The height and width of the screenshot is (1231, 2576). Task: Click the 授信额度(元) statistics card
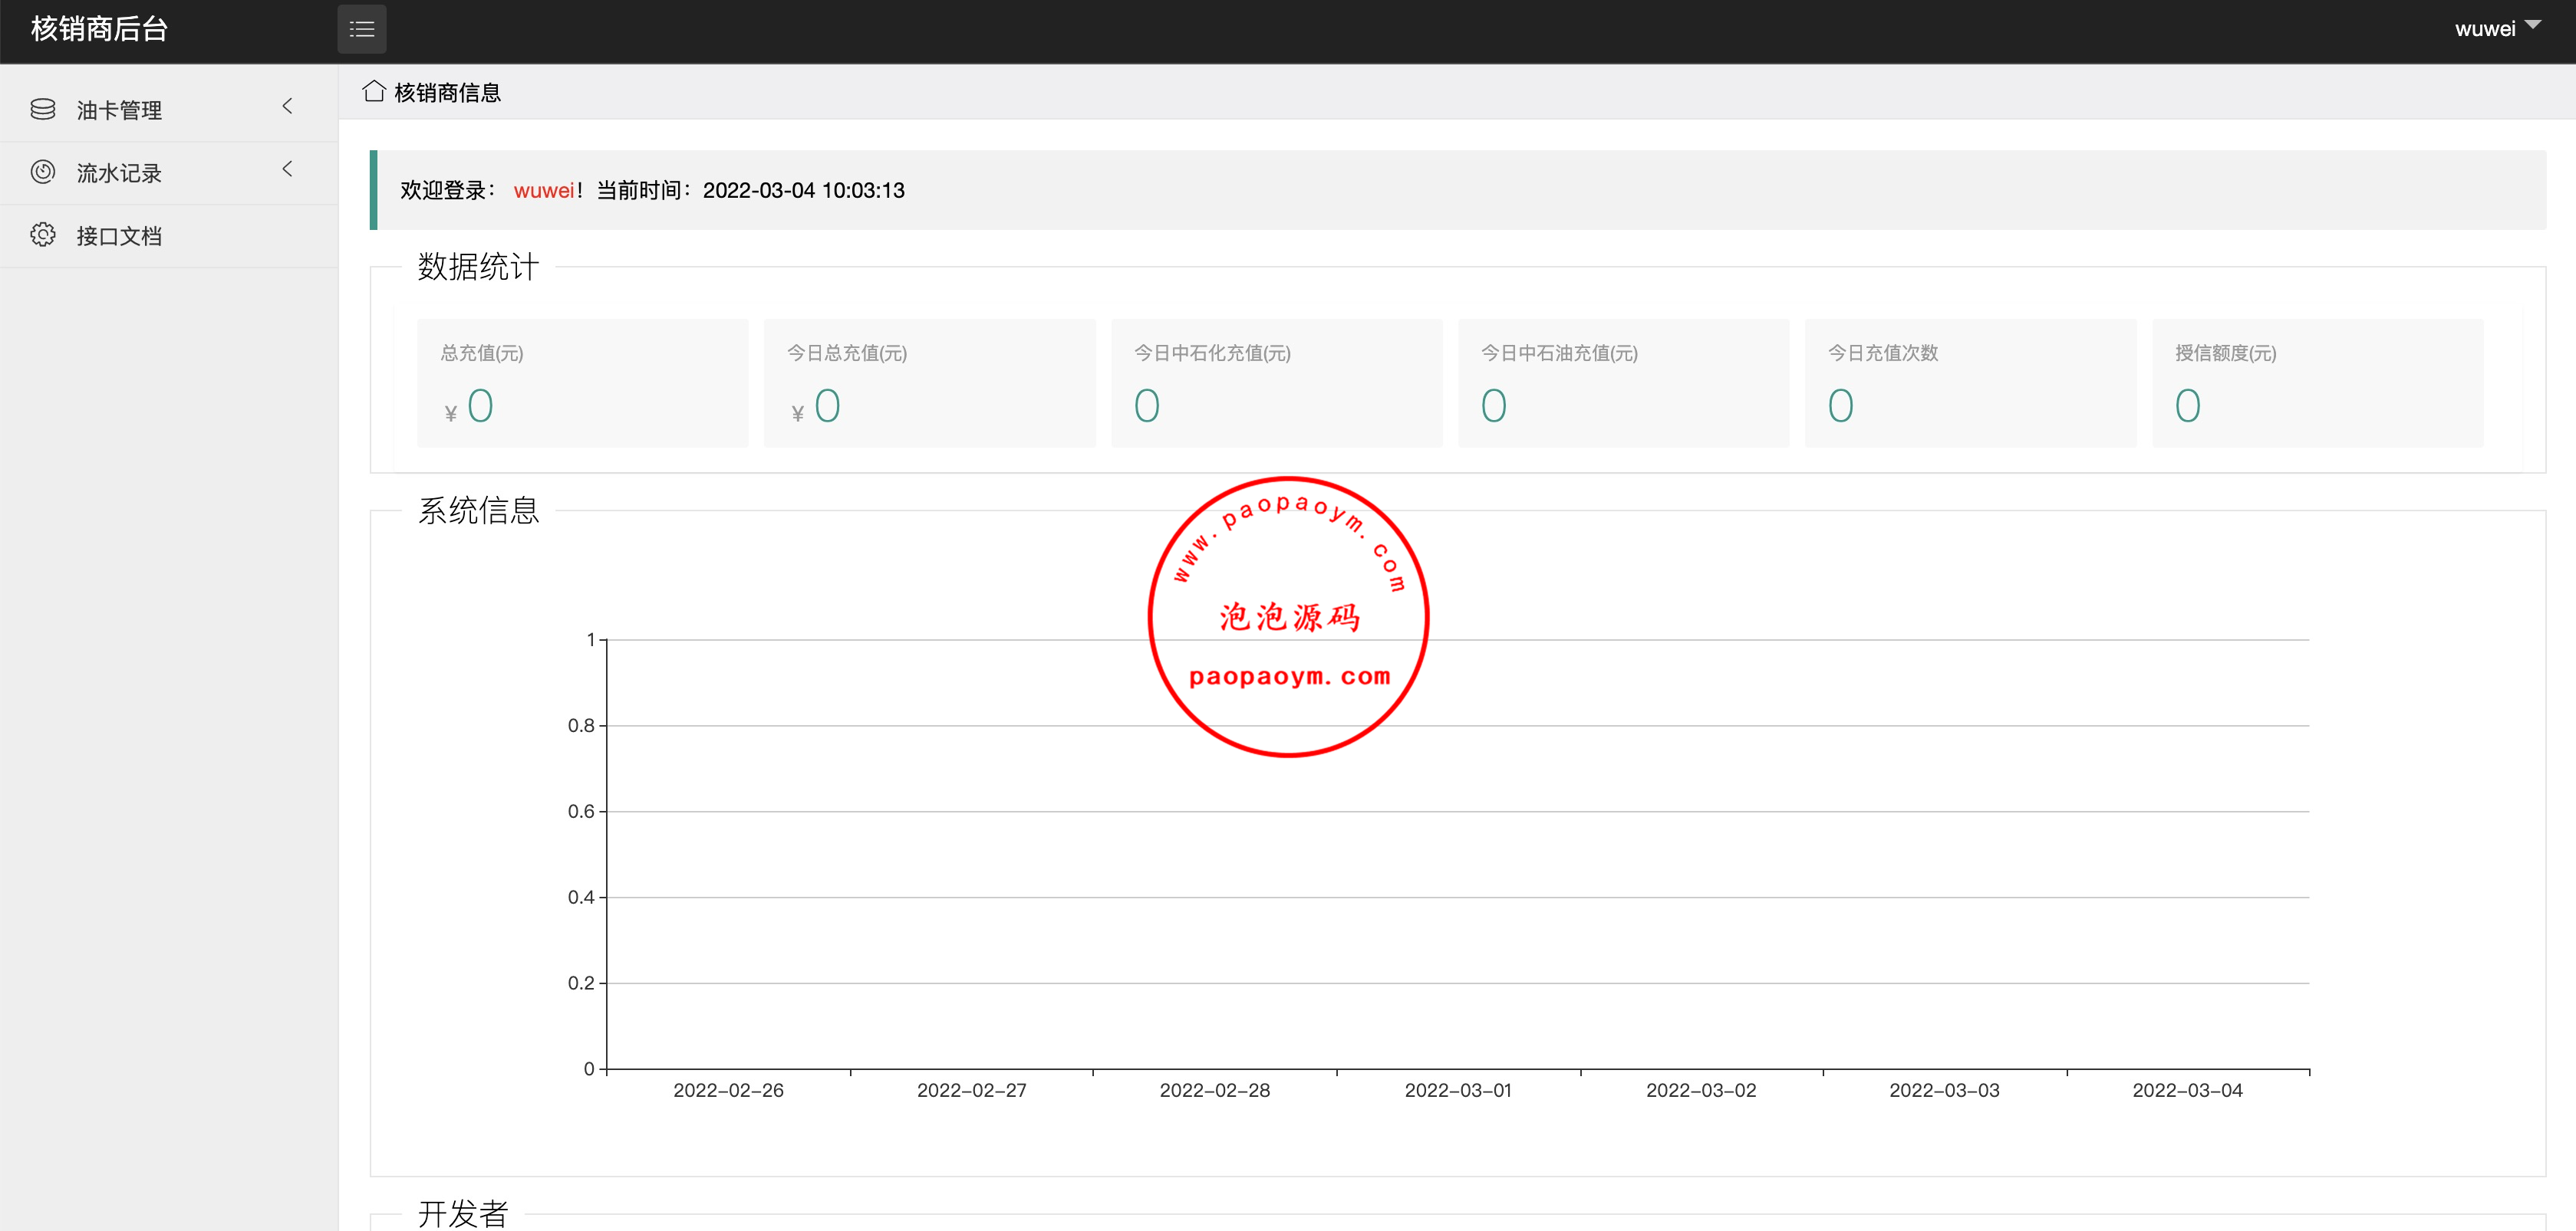point(2317,382)
